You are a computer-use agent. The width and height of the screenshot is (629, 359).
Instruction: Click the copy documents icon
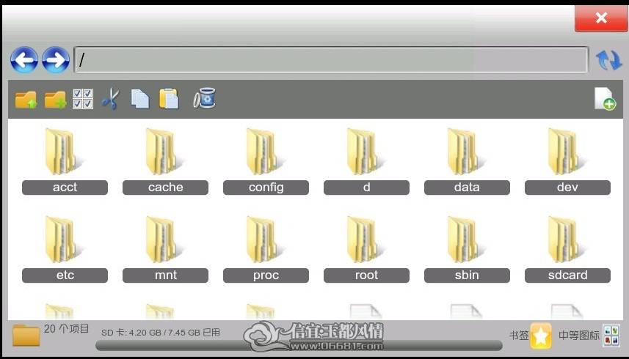click(140, 99)
